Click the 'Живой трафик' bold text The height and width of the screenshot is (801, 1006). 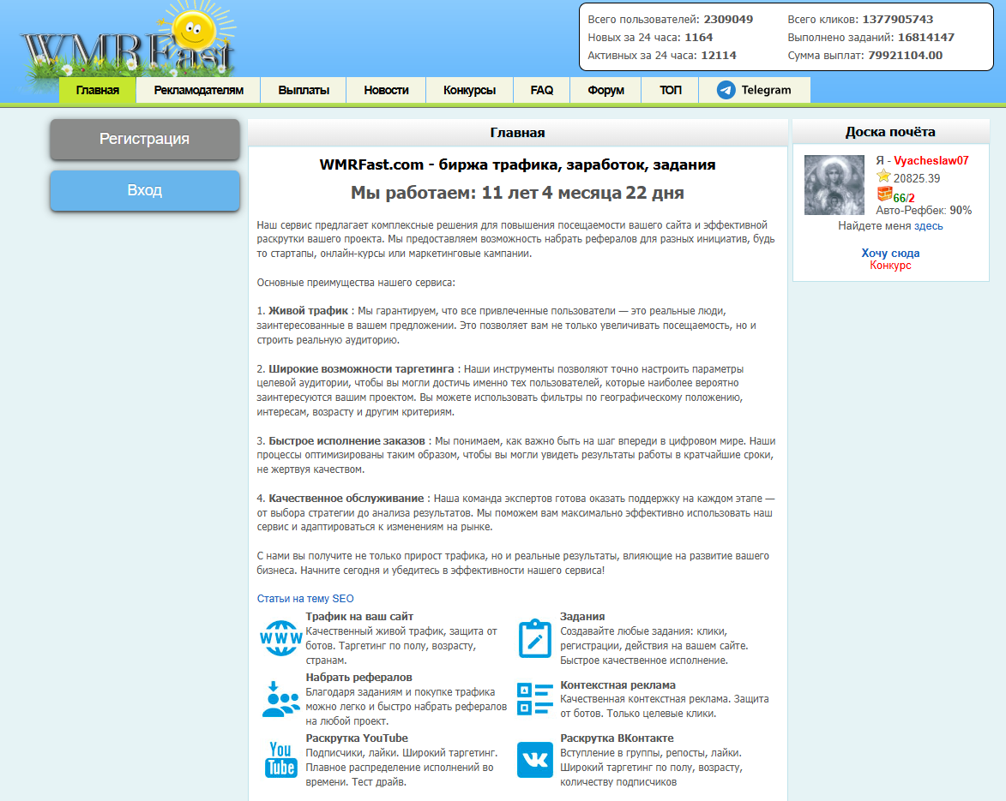[x=308, y=311]
